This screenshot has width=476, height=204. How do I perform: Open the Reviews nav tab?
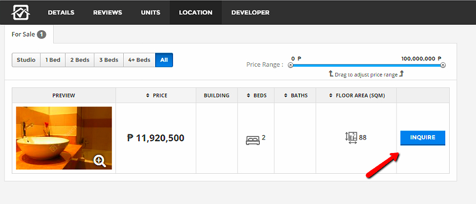(x=108, y=12)
